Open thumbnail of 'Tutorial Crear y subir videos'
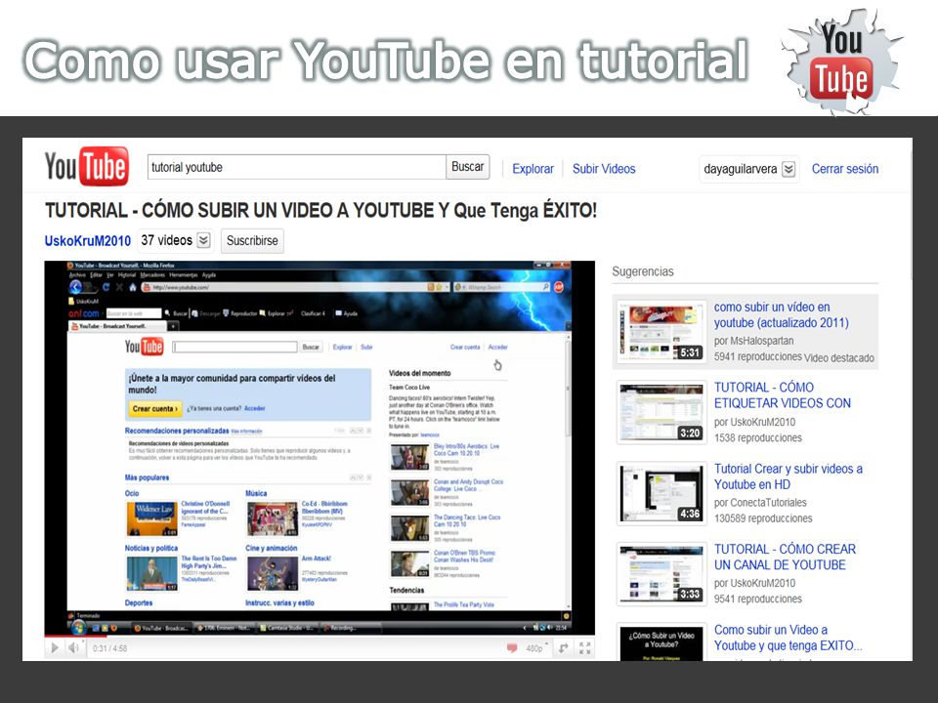This screenshot has height=703, width=938. coord(661,493)
